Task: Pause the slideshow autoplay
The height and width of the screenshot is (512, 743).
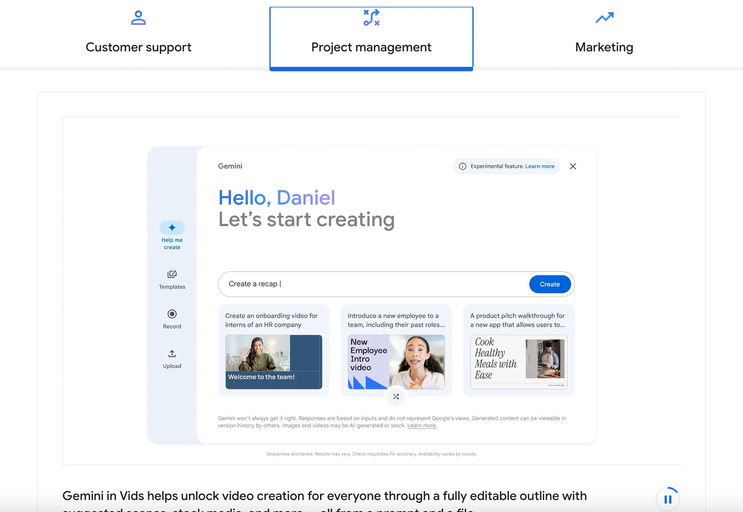Action: tap(668, 499)
